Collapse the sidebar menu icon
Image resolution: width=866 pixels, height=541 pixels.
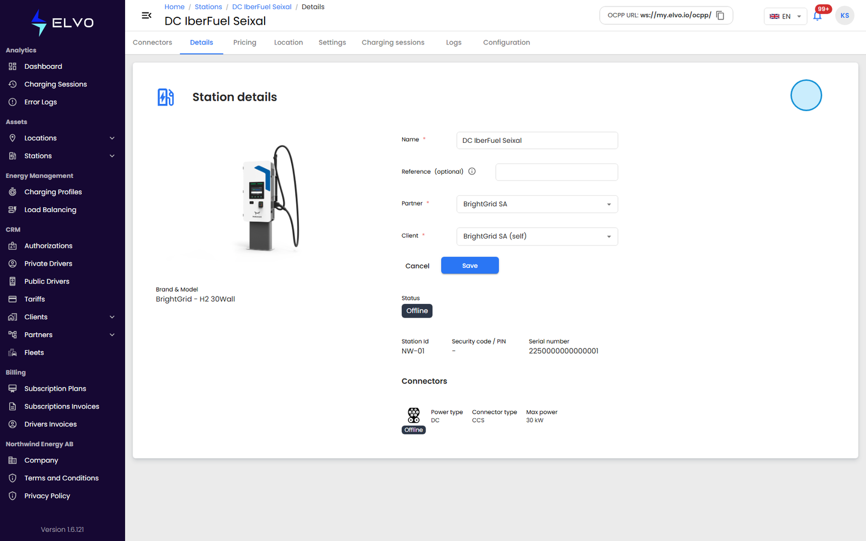146,16
